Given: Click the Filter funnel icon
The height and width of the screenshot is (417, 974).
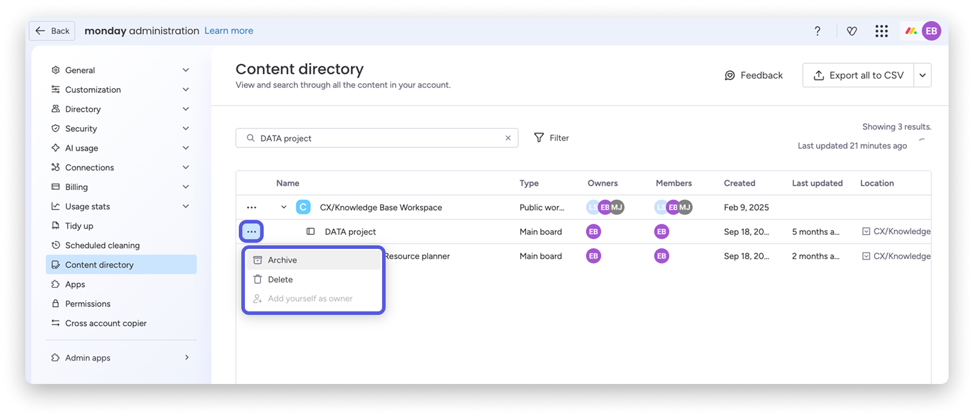Looking at the screenshot, I should click(539, 138).
